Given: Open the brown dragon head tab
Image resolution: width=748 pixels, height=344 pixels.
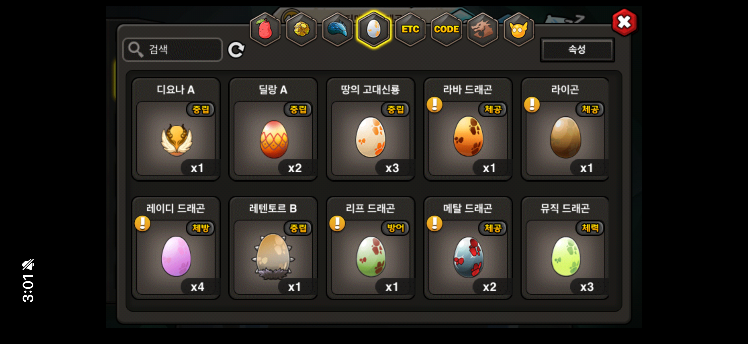Looking at the screenshot, I should pyautogui.click(x=482, y=29).
